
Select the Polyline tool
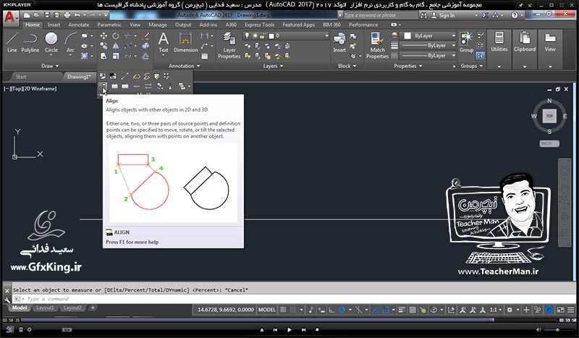pyautogui.click(x=30, y=42)
